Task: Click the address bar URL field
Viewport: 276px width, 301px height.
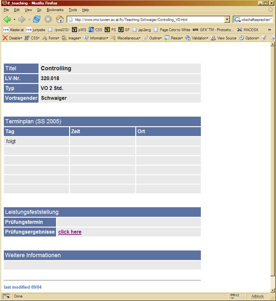Action: tap(149, 20)
